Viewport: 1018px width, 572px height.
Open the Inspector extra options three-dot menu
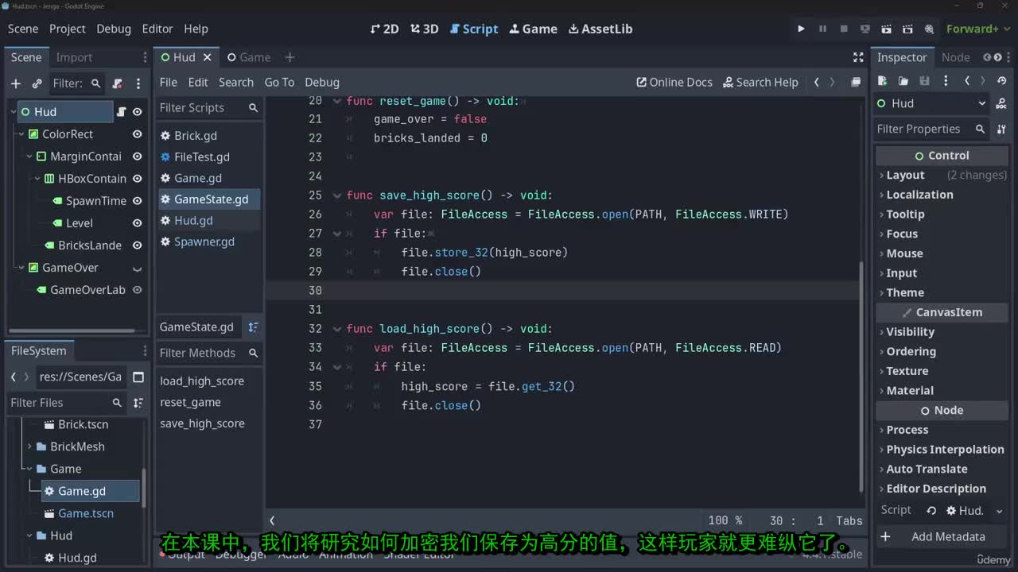point(946,81)
